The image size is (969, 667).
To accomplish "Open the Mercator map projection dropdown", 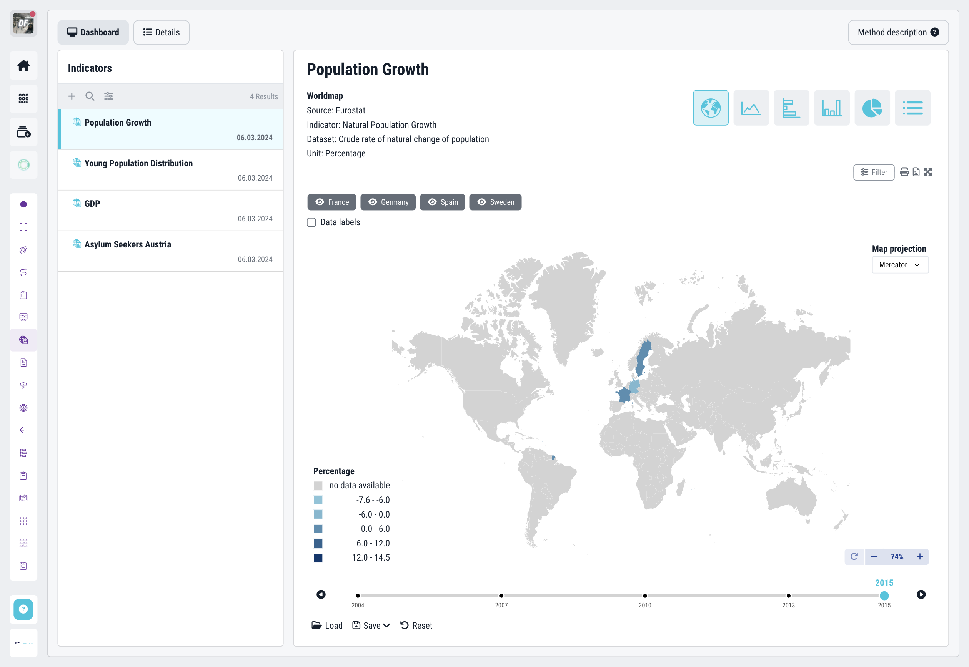I will point(899,265).
